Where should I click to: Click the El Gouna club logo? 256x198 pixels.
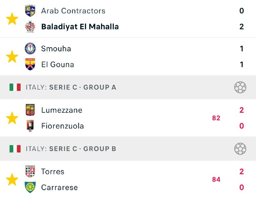[30, 64]
